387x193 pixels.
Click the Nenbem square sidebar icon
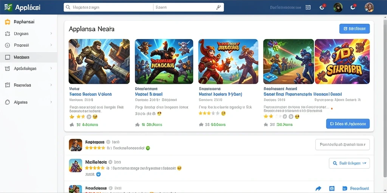(8, 57)
